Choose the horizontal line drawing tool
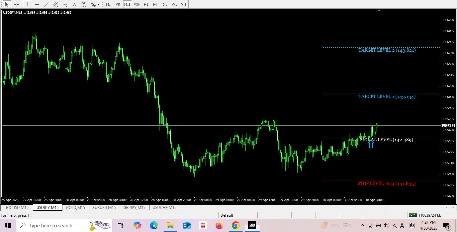 click(37, 5)
